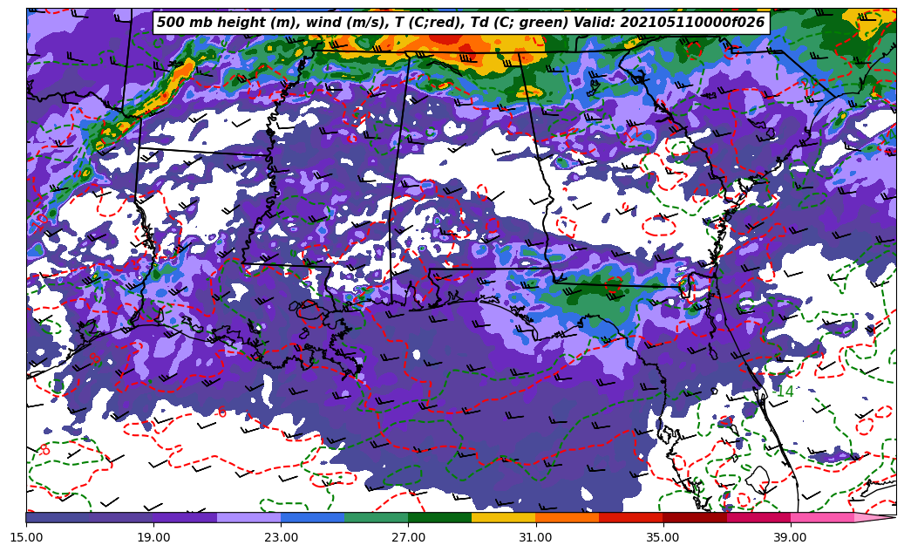Click the light purple colorbar segment before 23.00
Screen dimensions: 904x552
pyautogui.click(x=248, y=517)
